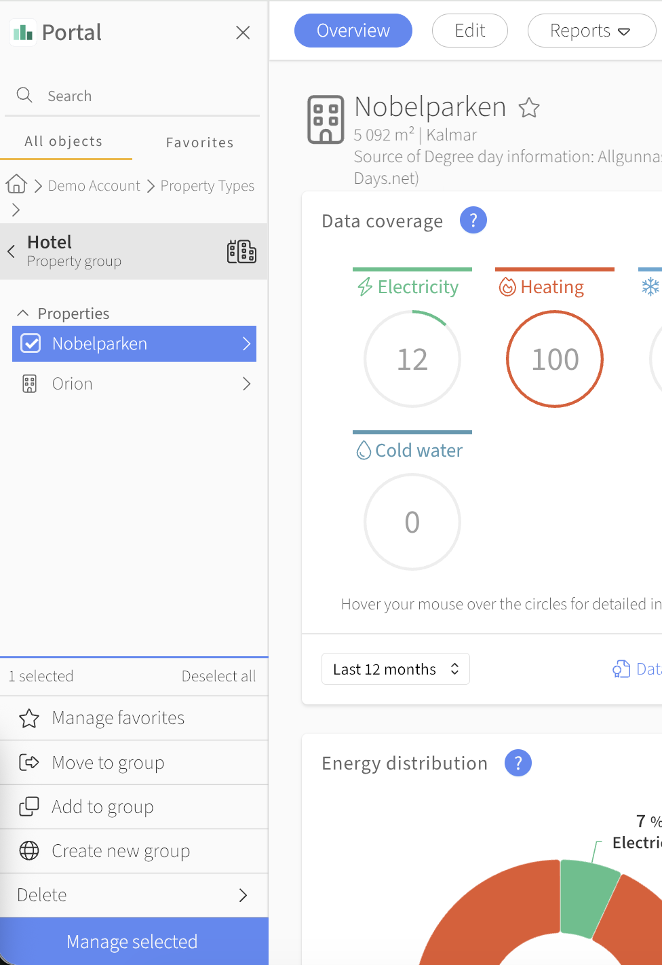The width and height of the screenshot is (662, 965).
Task: Expand the Delete submenu chevron
Action: (244, 895)
